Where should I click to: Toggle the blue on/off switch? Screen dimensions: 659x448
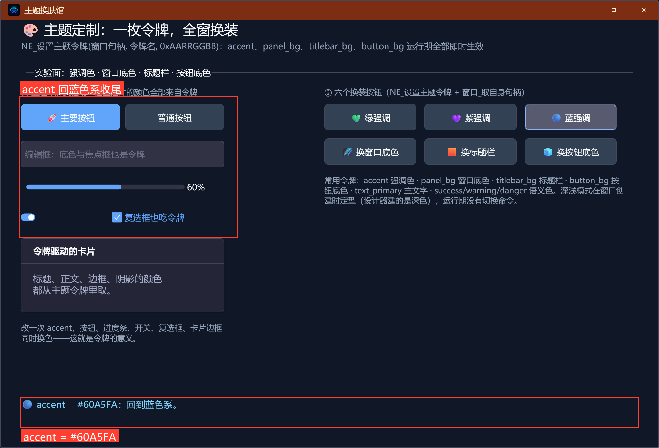point(28,217)
